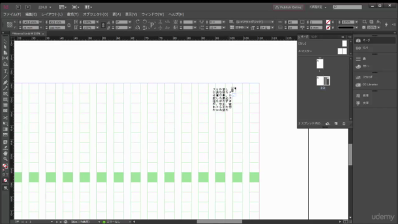Select the Pen tool
Screen dimensions: 398x224
(x=5, y=83)
